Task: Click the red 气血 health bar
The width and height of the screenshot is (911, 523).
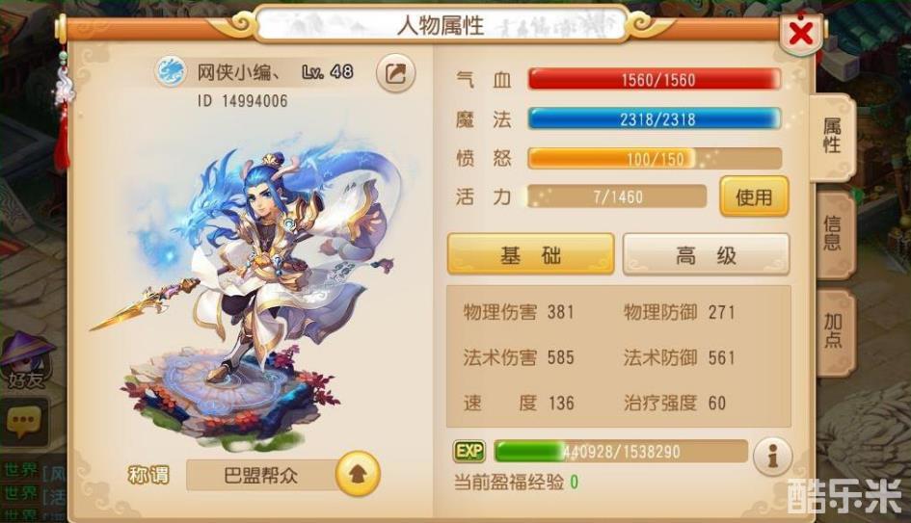Action: (x=655, y=80)
